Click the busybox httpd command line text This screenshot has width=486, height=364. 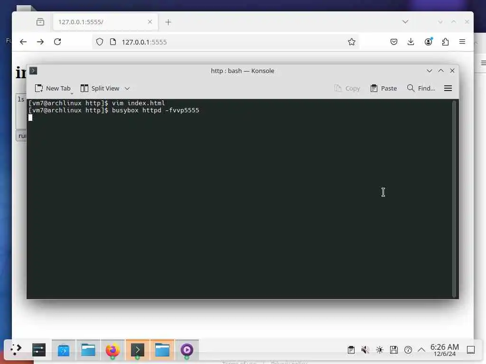(156, 110)
